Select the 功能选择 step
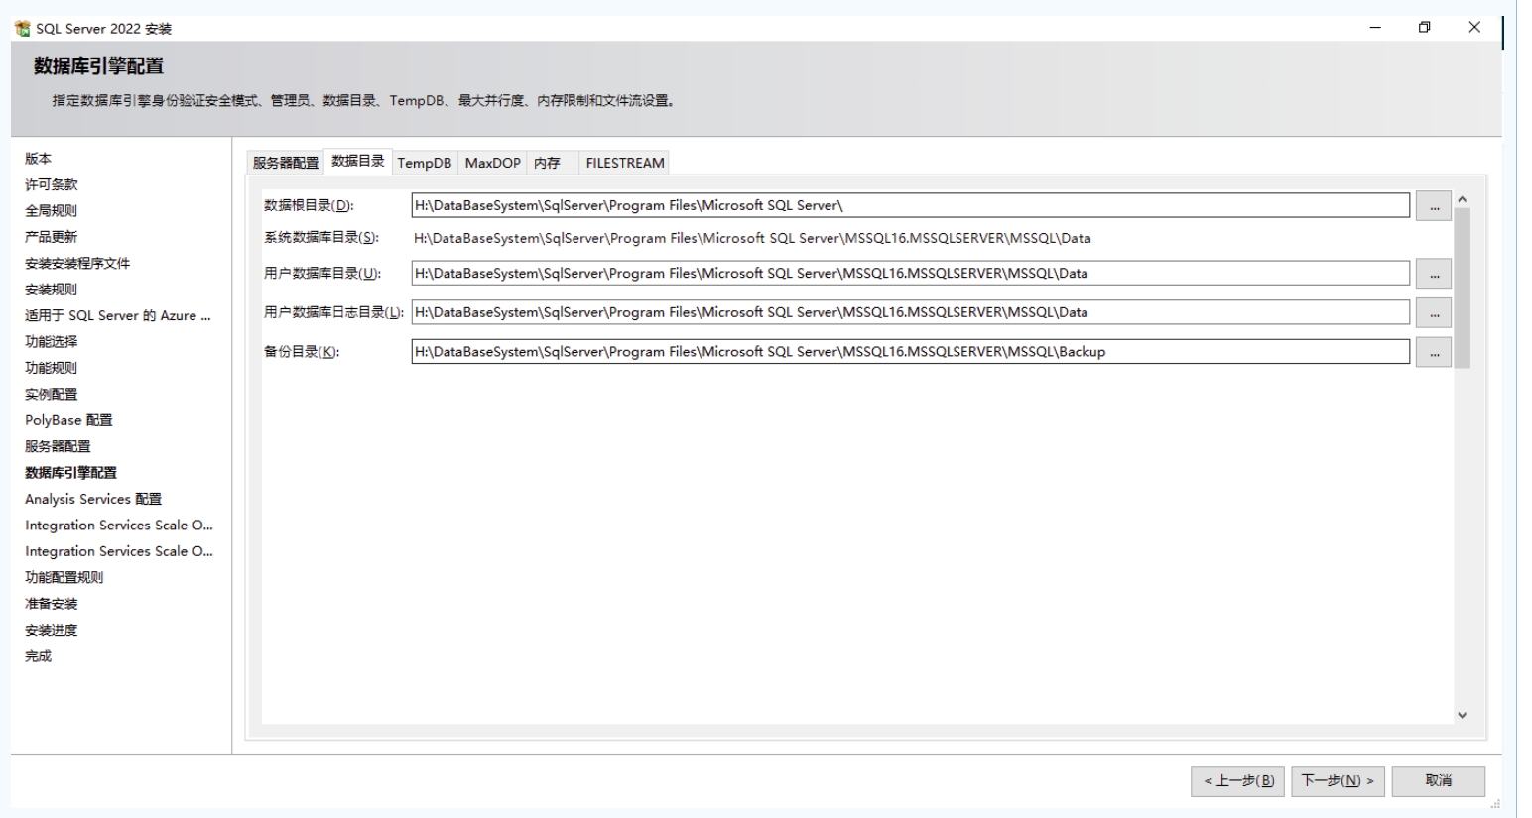The image size is (1532, 818). point(51,342)
